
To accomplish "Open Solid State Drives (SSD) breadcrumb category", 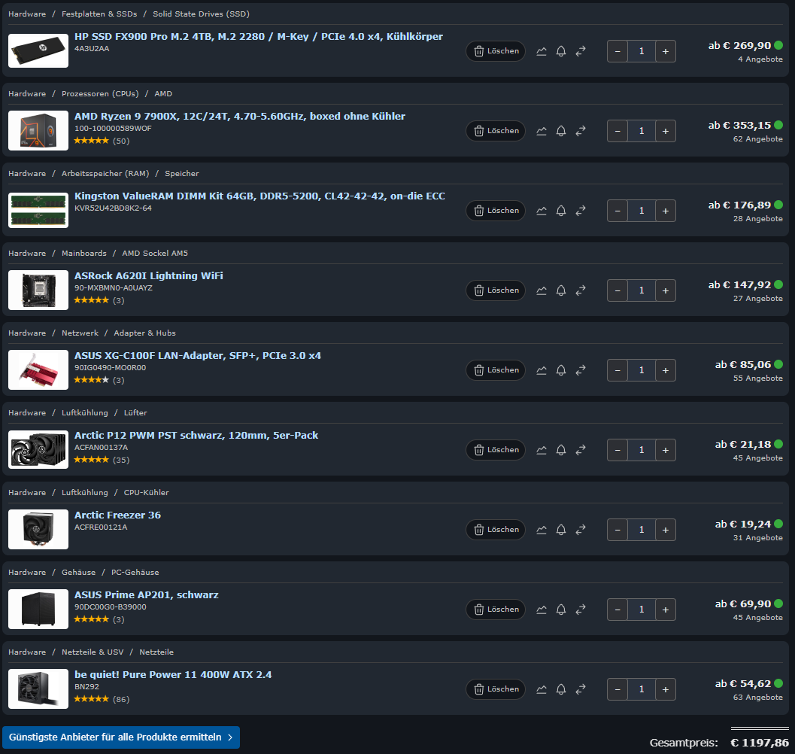I will [202, 14].
